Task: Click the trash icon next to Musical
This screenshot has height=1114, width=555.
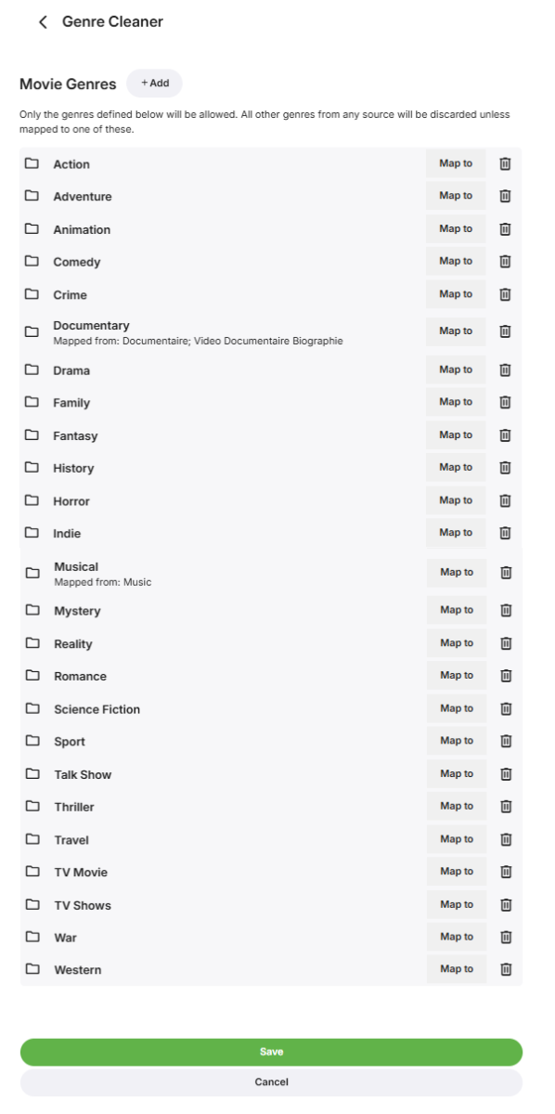Action: click(x=506, y=573)
